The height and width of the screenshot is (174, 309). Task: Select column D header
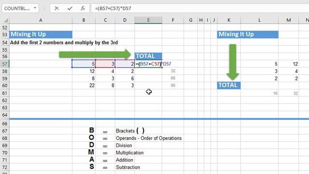[x=125, y=20]
